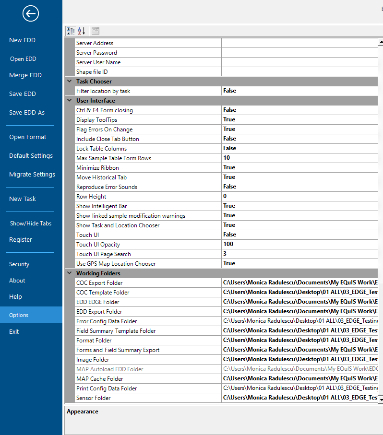Click Exit in the sidebar
This screenshot has height=435, width=383.
click(x=14, y=331)
